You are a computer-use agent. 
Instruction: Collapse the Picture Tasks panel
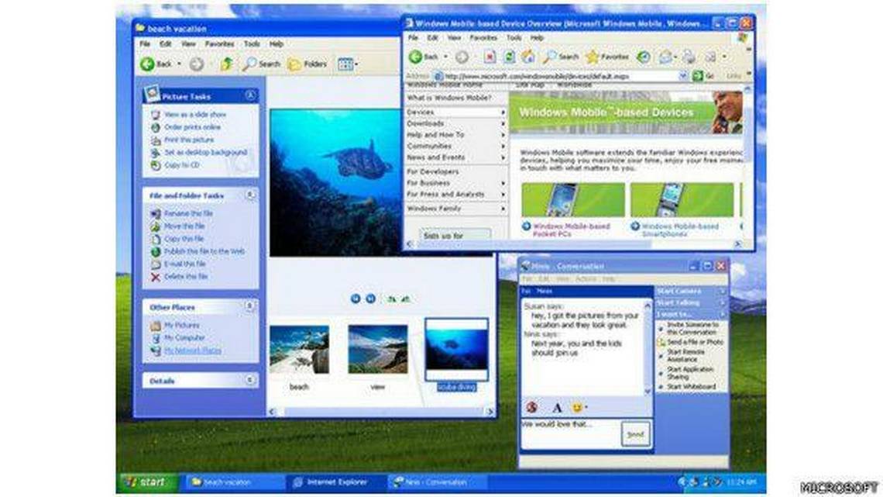(250, 96)
